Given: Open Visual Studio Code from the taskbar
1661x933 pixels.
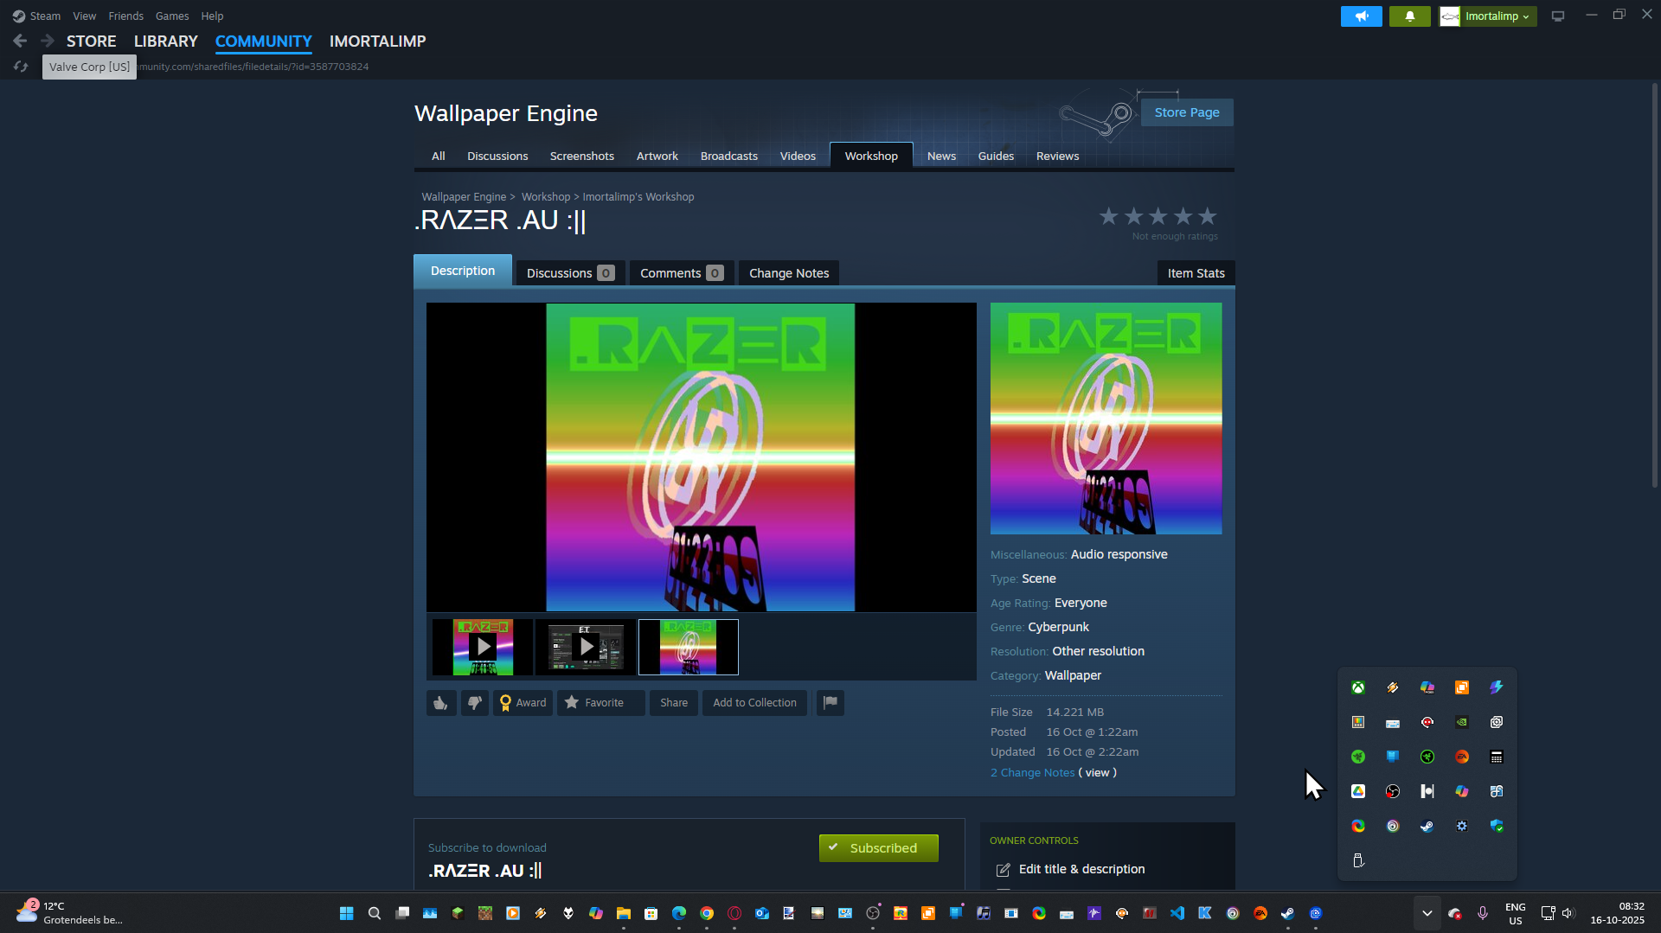Looking at the screenshot, I should (x=1177, y=913).
